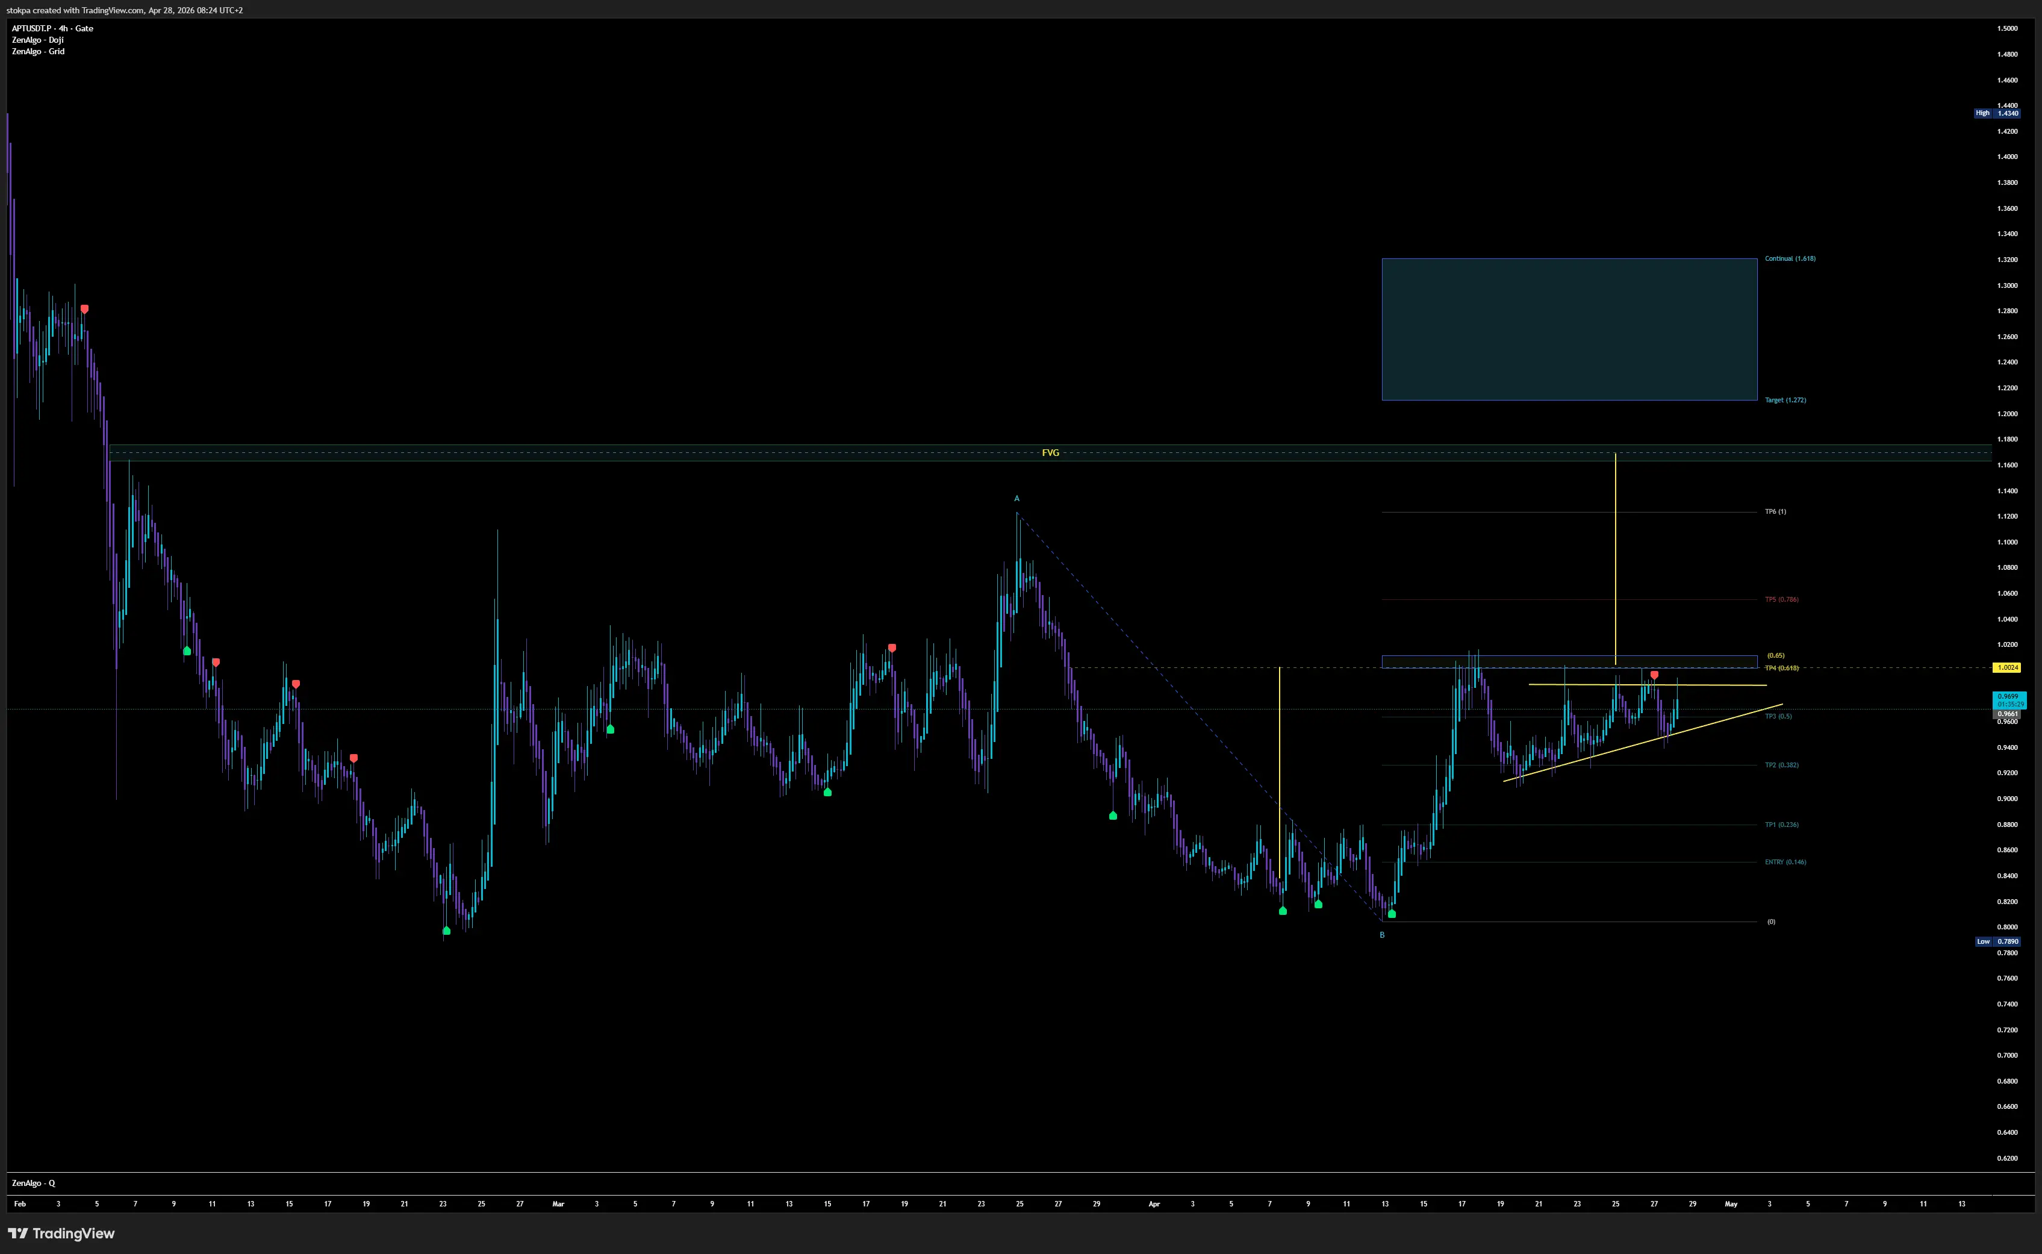Click the green marker at point B low
Viewport: 2042px width, 1254px height.
[x=1392, y=914]
